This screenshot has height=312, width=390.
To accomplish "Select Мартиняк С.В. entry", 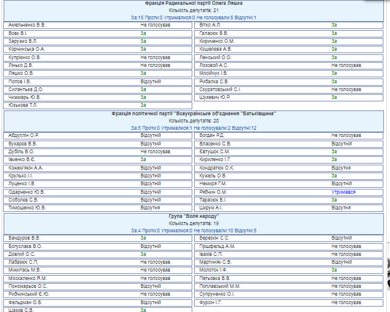I will click(289, 263).
